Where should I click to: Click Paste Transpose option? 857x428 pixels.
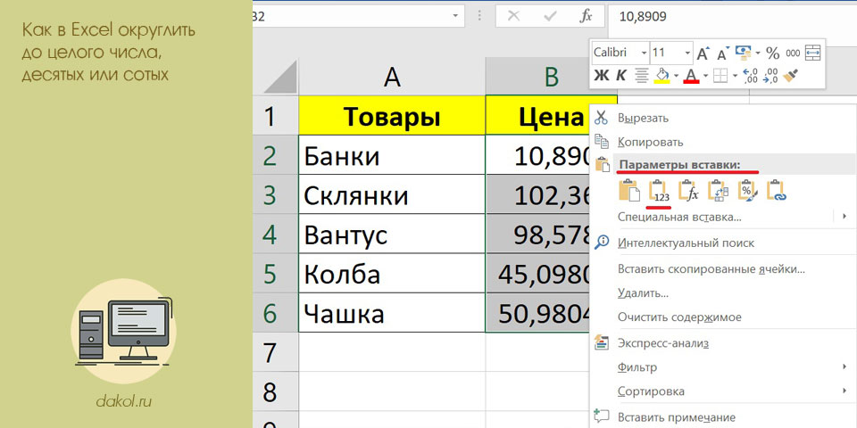(x=717, y=191)
